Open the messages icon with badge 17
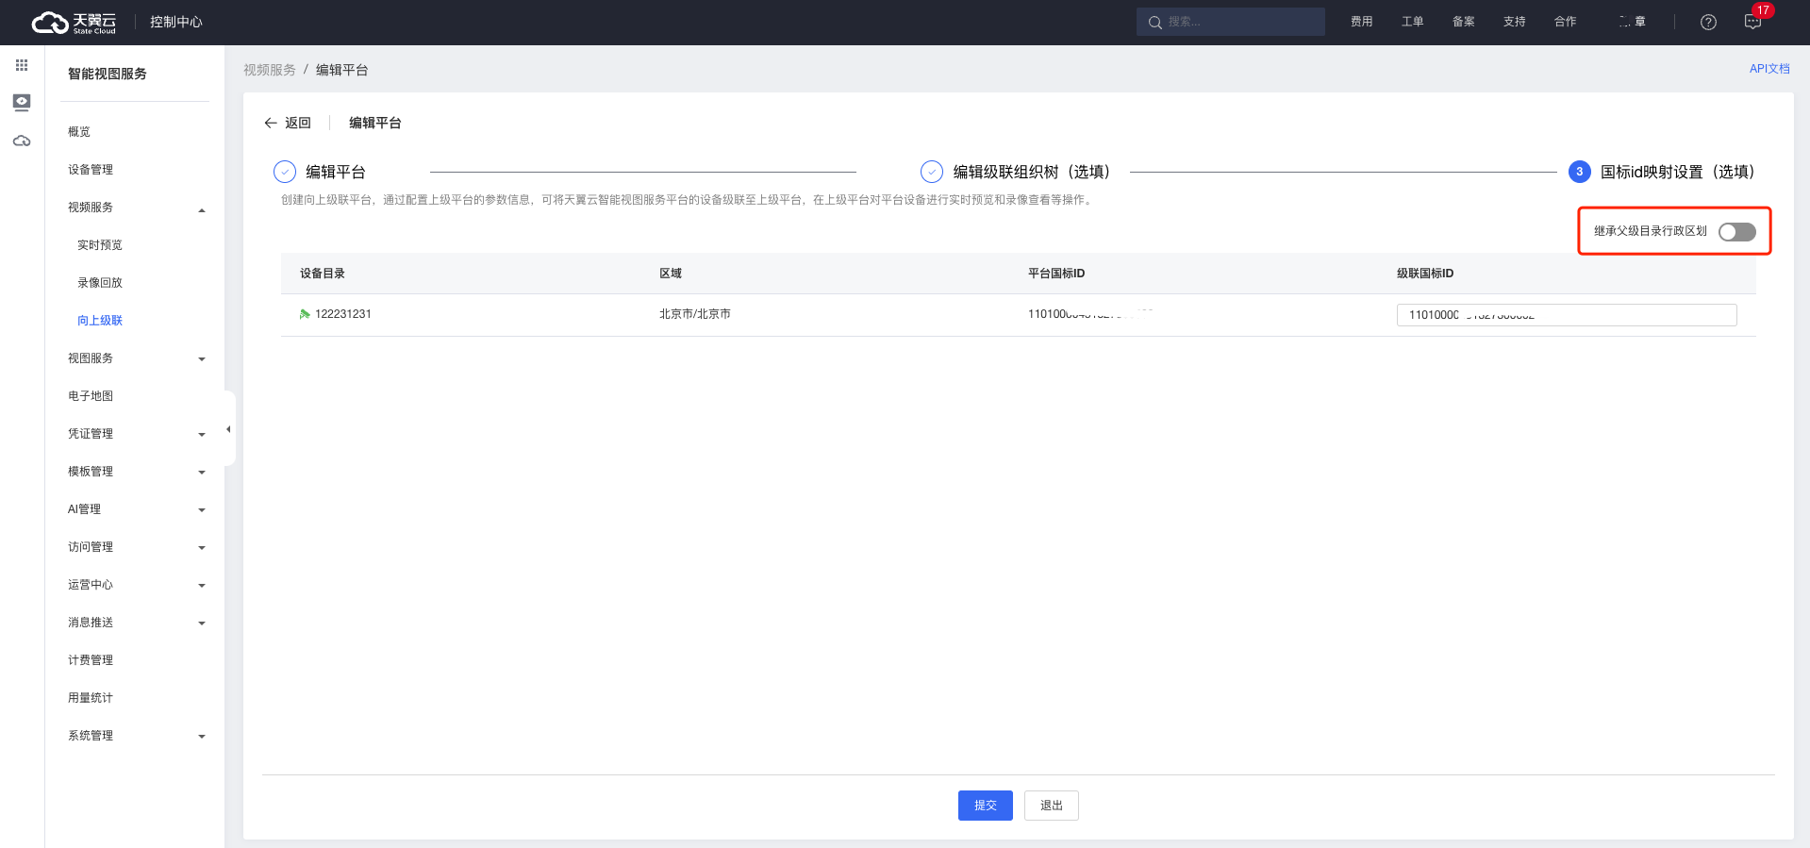 (x=1752, y=22)
